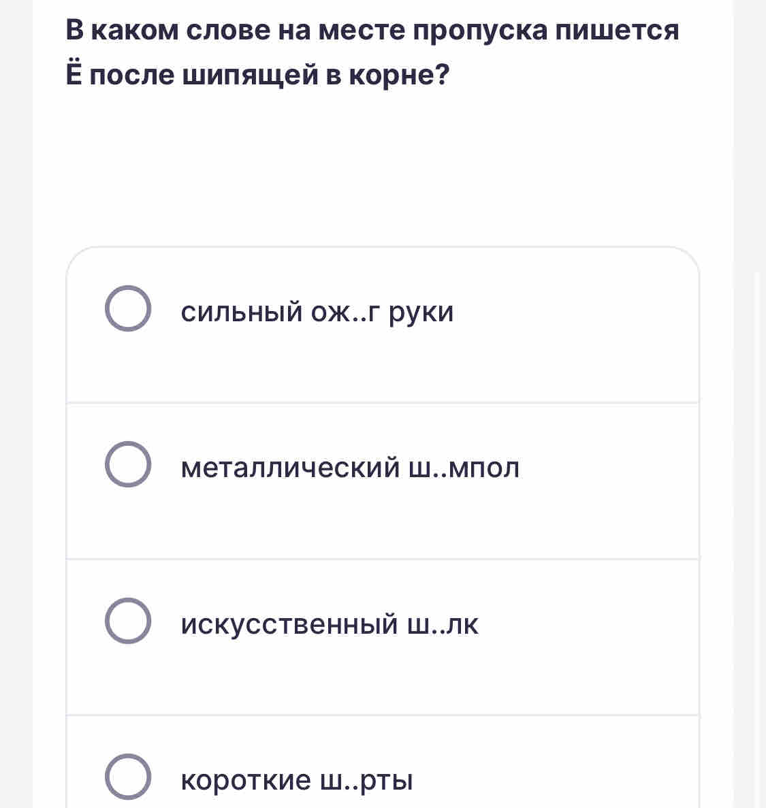Choose the «металлический ш..мпол» radio button
The height and width of the screenshot is (808, 766).
pyautogui.click(x=128, y=464)
